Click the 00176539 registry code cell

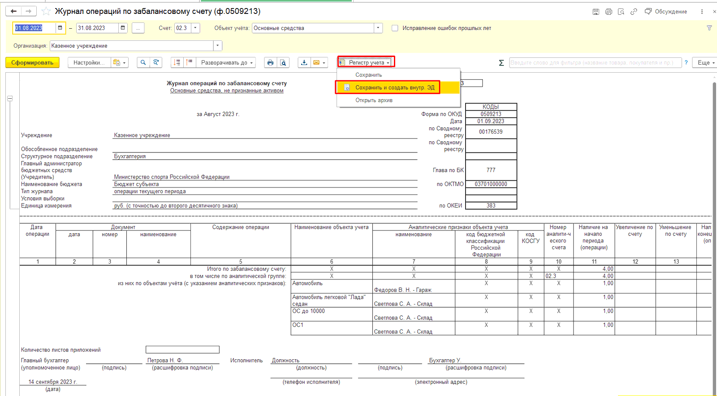click(x=491, y=132)
